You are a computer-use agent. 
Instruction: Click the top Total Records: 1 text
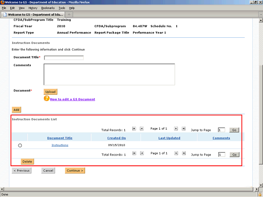point(113,130)
